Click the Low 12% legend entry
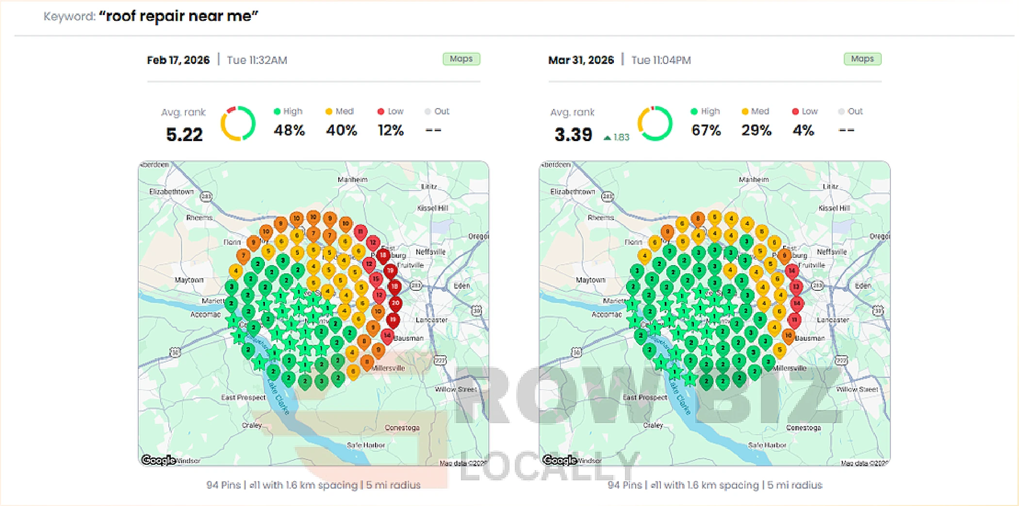Viewport: 1019px width, 506px height. (391, 122)
